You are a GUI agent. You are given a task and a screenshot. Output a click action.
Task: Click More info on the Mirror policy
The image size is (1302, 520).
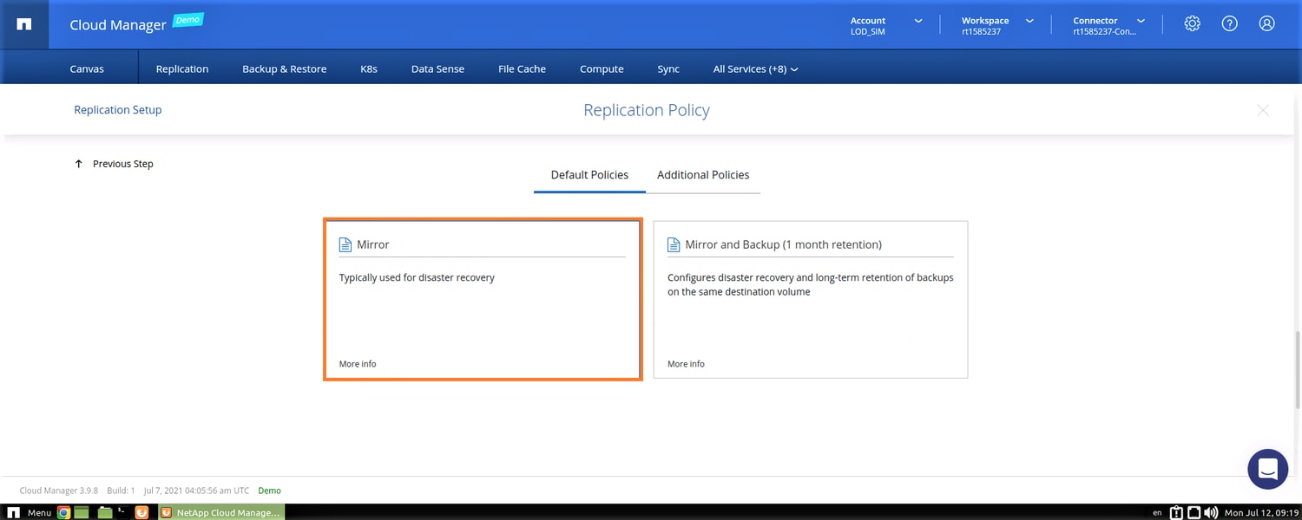click(x=358, y=364)
